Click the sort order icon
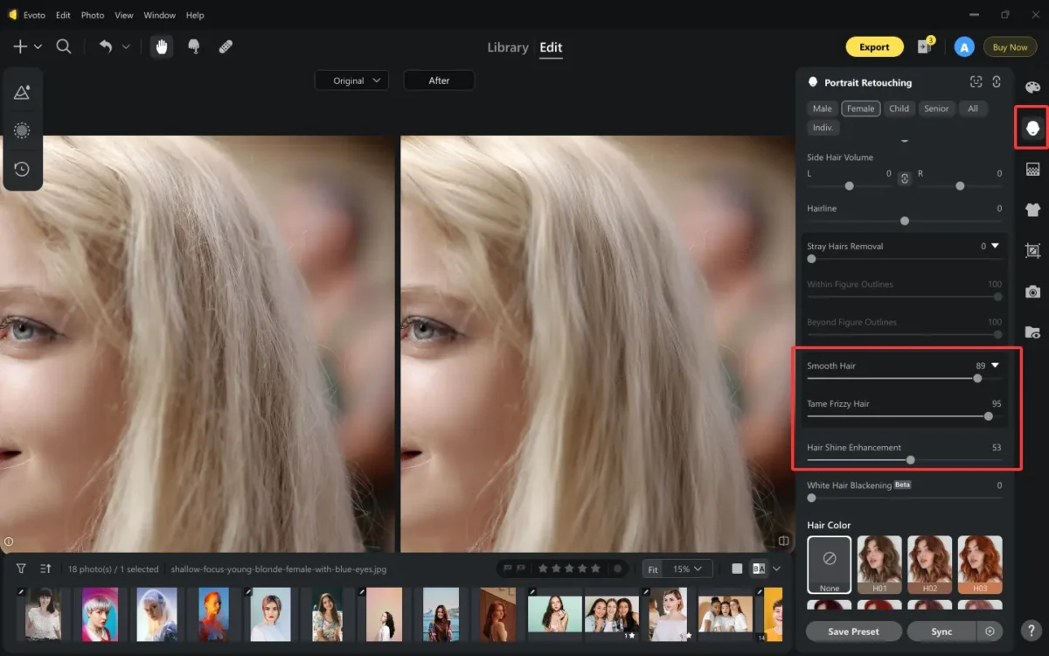This screenshot has height=656, width=1049. pos(45,569)
